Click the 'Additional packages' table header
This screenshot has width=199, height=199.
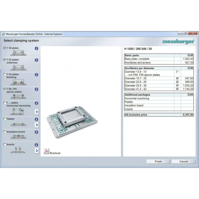click(137, 95)
